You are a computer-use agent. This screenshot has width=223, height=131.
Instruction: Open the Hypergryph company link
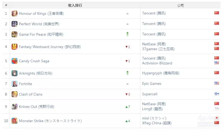coord(161,73)
